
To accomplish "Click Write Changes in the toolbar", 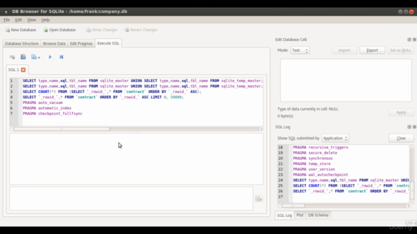I will (x=102, y=30).
